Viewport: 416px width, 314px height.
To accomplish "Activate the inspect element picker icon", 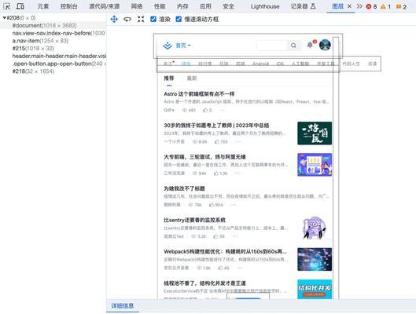I will click(6, 6).
